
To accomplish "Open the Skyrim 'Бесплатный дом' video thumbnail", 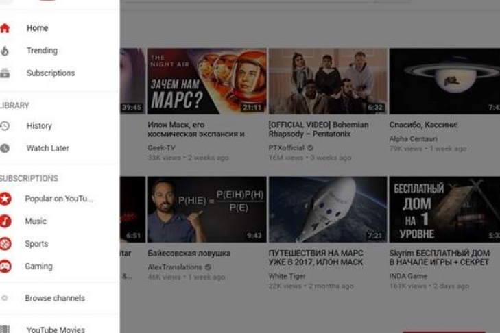I will tap(444, 210).
